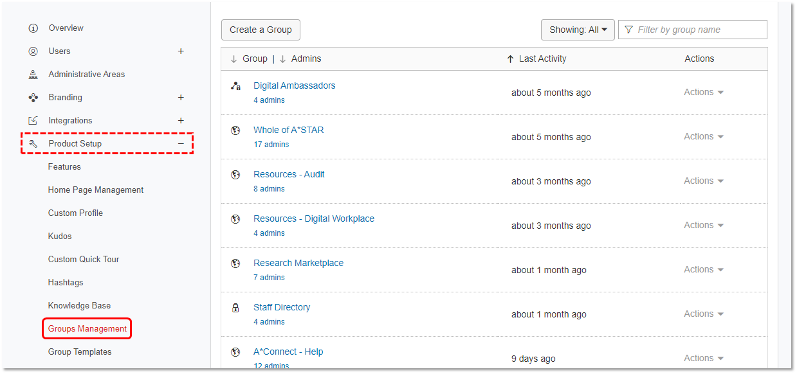Click the globe icon beside Research Marketplace
Screen dimensions: 797x374
point(235,263)
